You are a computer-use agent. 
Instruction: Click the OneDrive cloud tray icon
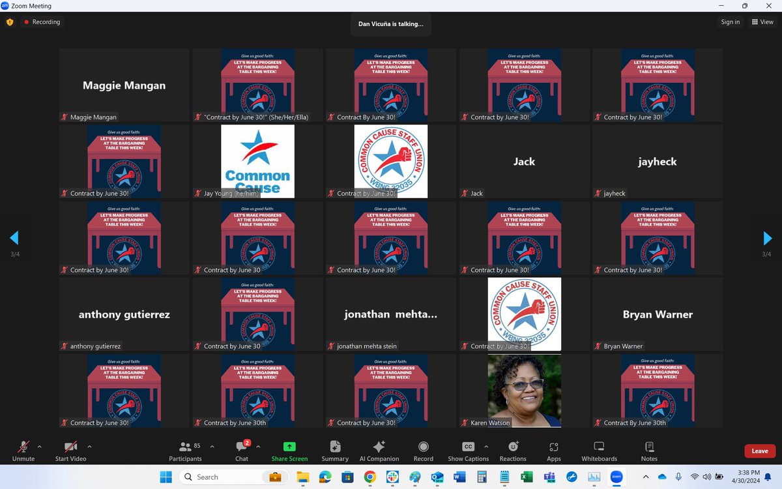tap(662, 477)
